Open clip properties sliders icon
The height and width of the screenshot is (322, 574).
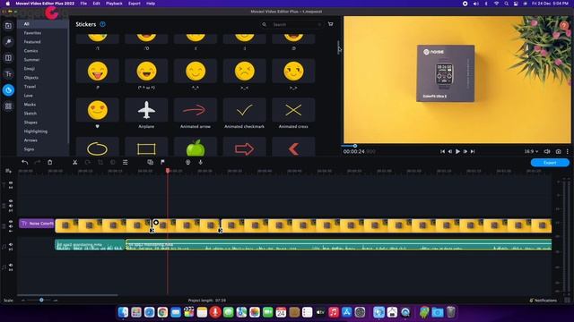coord(126,162)
